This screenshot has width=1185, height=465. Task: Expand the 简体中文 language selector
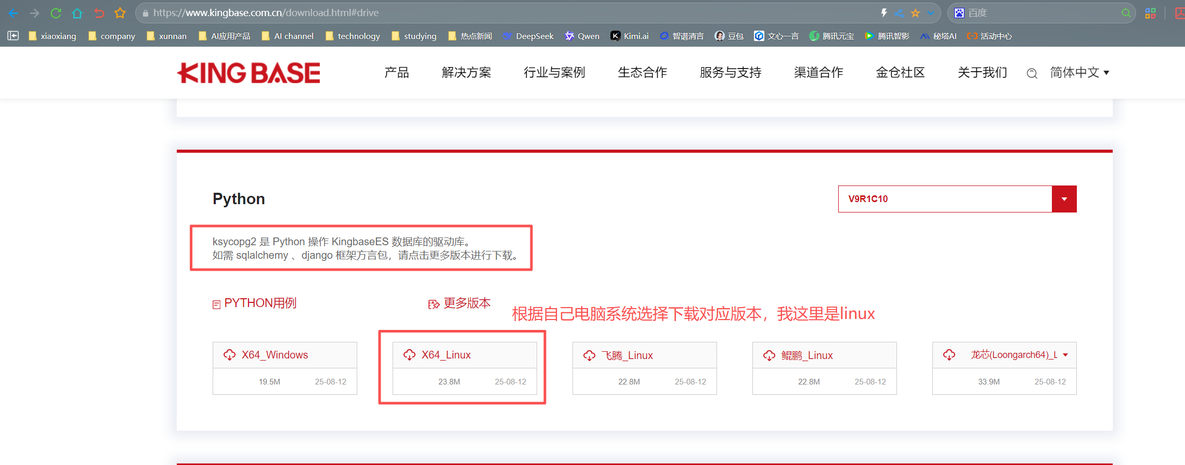point(1079,73)
